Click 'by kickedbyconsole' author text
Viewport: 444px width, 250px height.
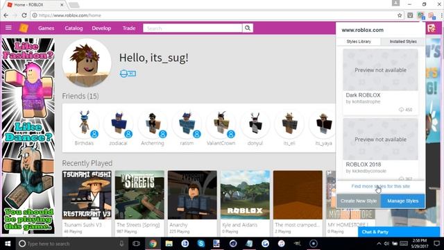(366, 171)
